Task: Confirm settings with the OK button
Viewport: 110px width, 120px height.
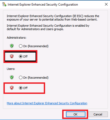Action: point(76,114)
